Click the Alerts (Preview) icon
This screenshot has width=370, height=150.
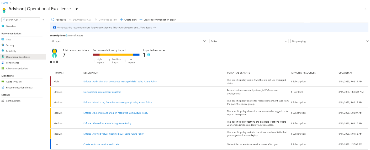coord(3,82)
